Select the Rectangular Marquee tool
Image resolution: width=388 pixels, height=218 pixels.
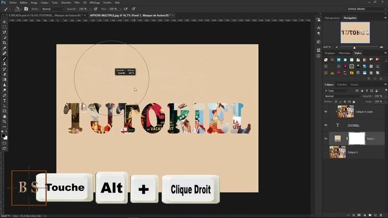(4, 27)
